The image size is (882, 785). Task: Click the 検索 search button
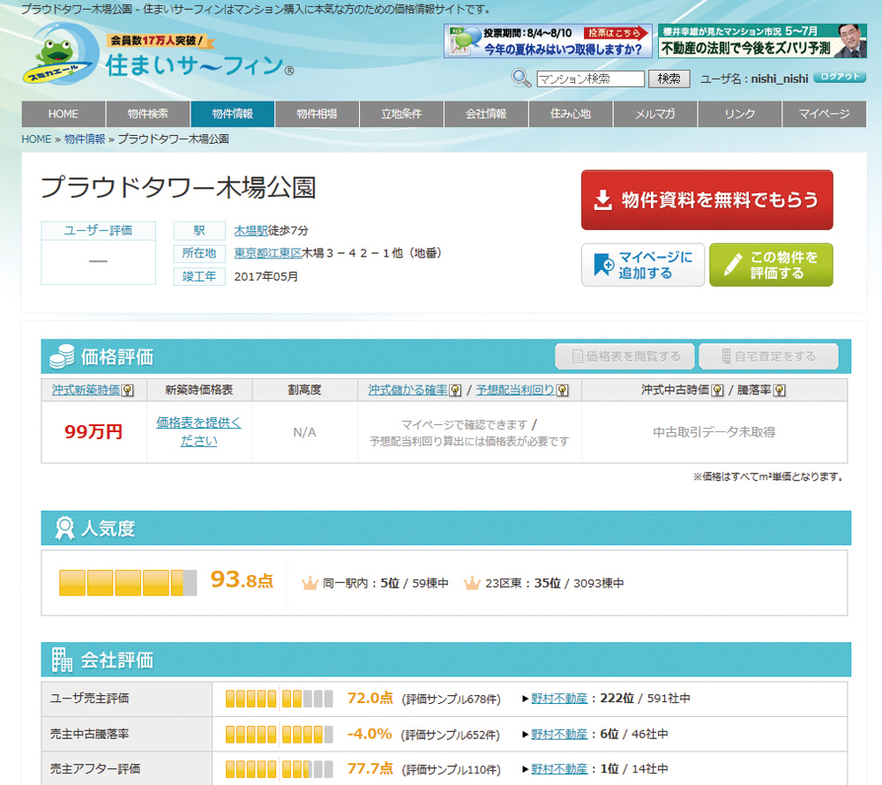[x=669, y=78]
